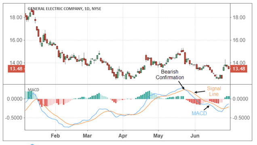Click the Feb label on time axis
The width and height of the screenshot is (257, 145).
[55, 136]
